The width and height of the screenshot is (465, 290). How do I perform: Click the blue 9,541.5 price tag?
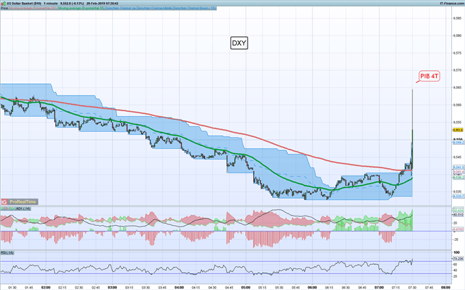tap(458, 167)
